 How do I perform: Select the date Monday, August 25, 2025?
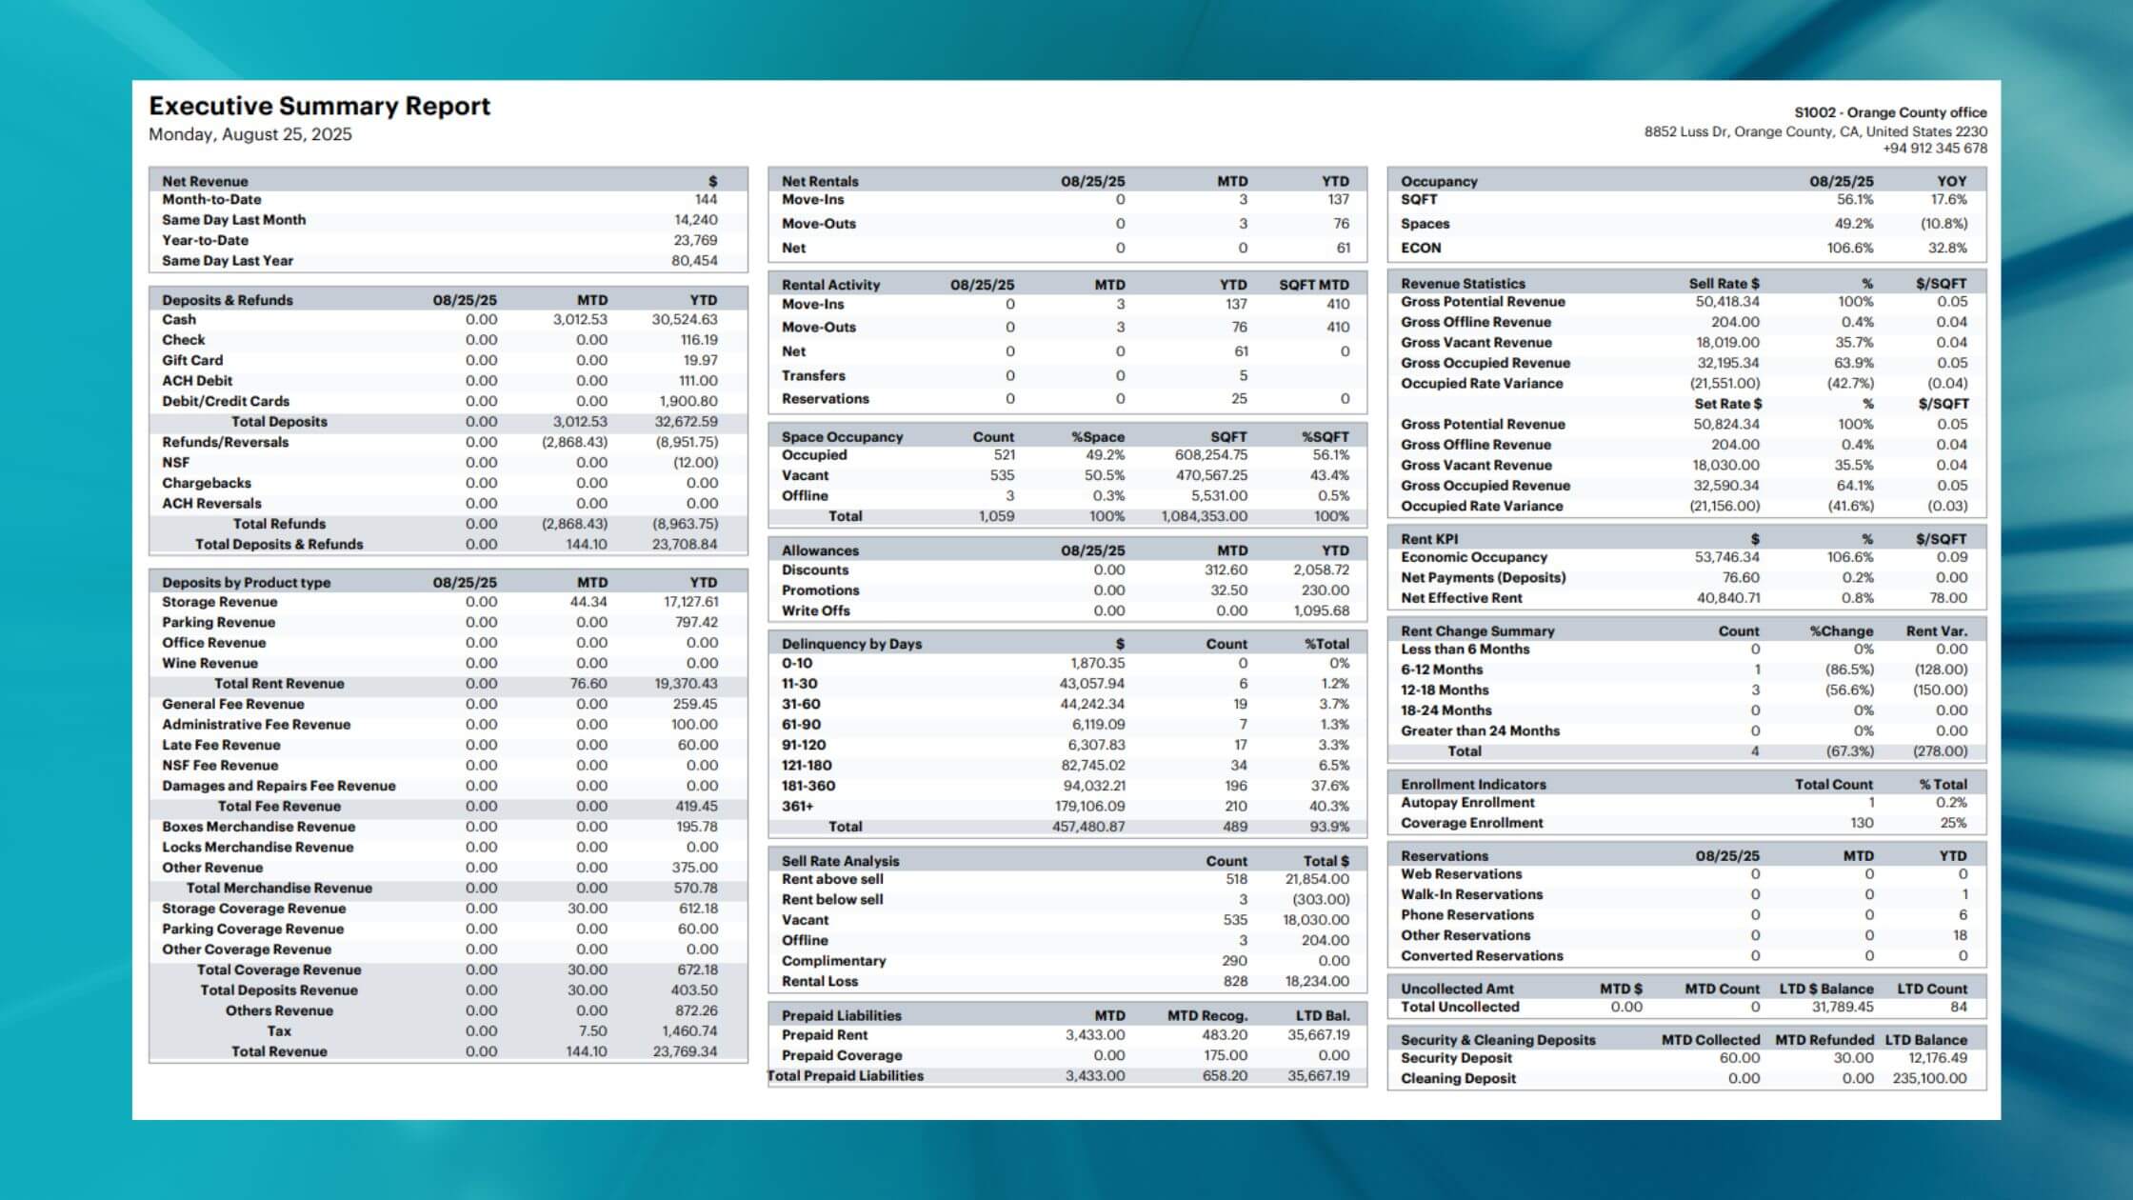coord(250,134)
